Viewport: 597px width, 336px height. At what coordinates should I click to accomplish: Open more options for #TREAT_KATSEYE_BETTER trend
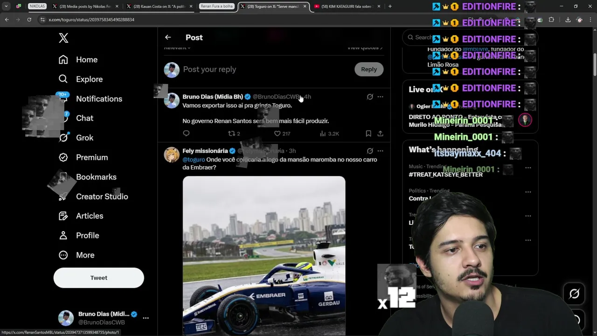click(x=528, y=168)
